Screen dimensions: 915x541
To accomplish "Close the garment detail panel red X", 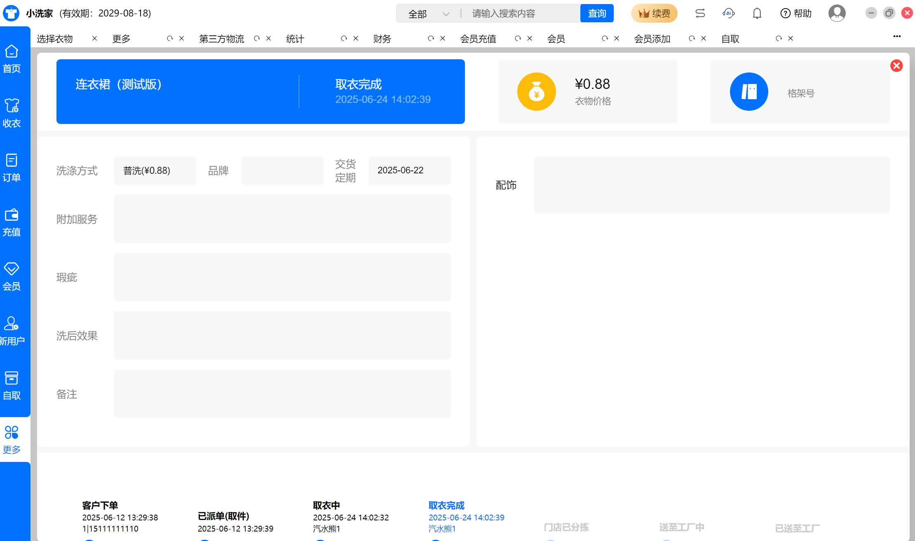I will (x=896, y=66).
